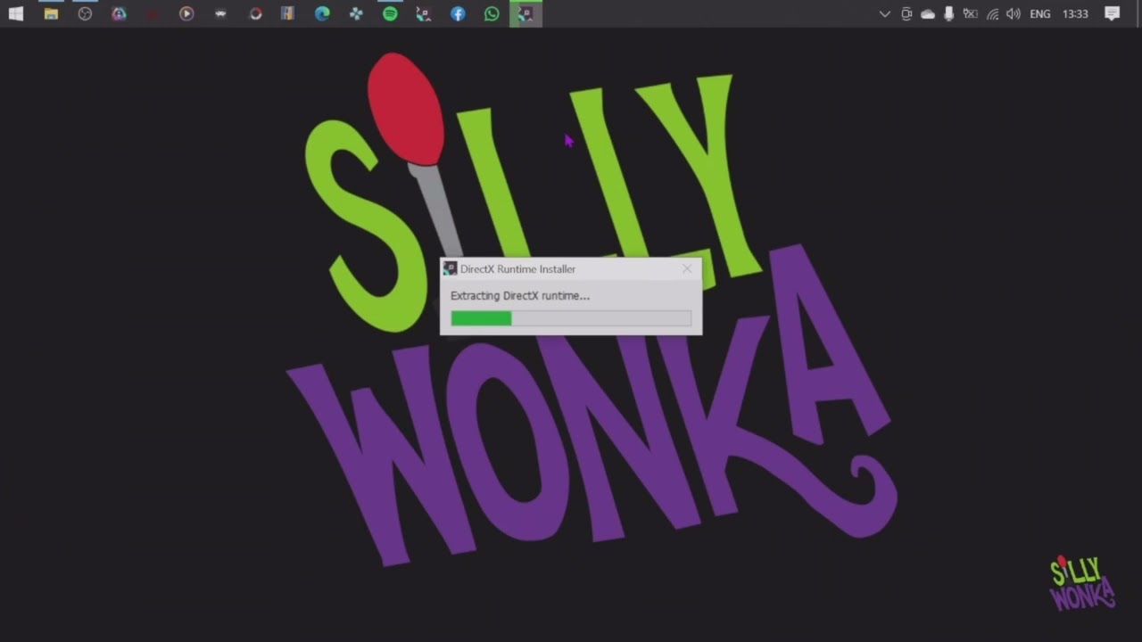Open the 13:33 clock calendar
Image resolution: width=1142 pixels, height=642 pixels.
pos(1075,13)
